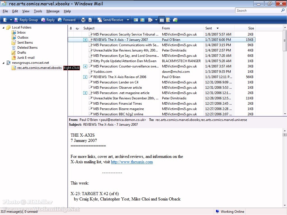Open the Help menu

67,11
